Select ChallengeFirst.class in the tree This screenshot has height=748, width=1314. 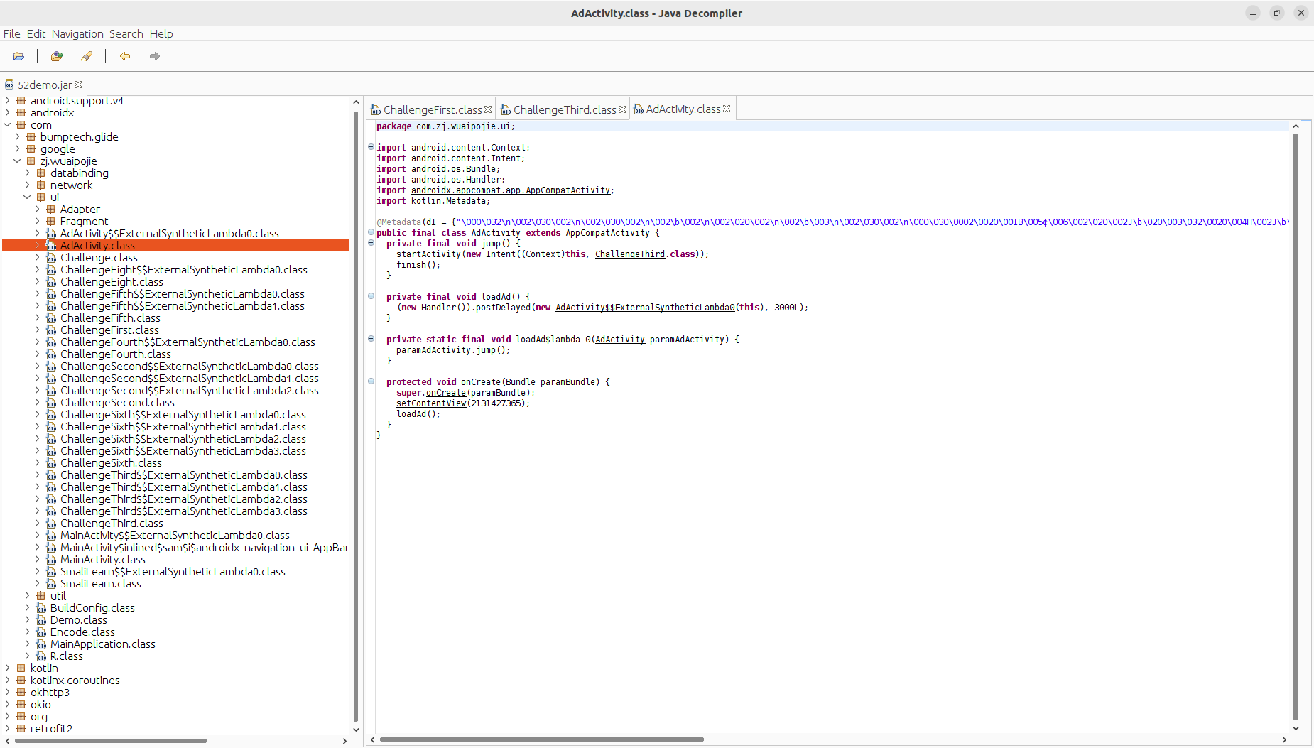click(x=109, y=330)
